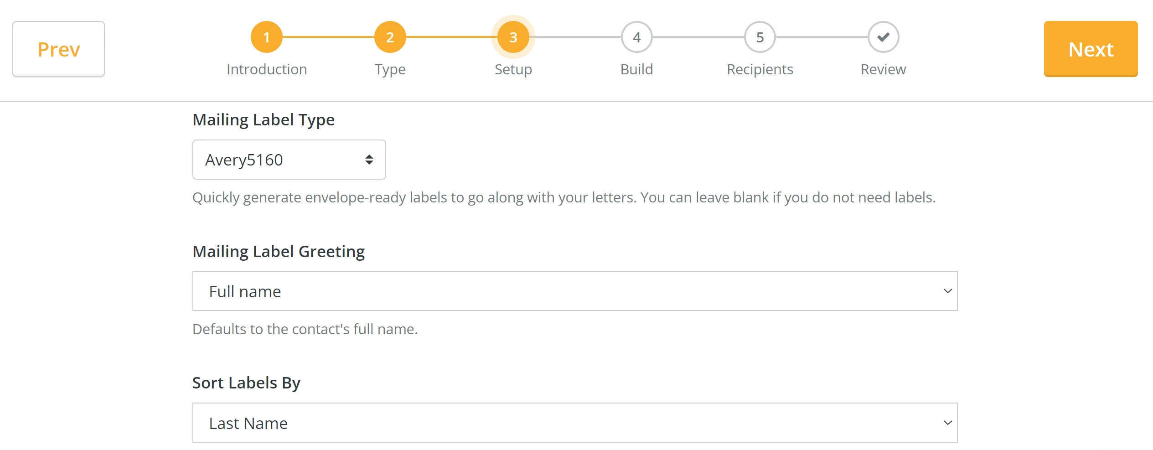
Task: Click the Prev button
Action: point(58,48)
